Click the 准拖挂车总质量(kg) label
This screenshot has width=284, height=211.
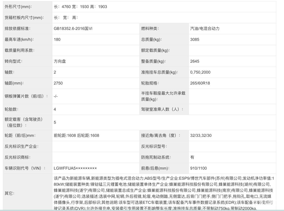point(160,72)
